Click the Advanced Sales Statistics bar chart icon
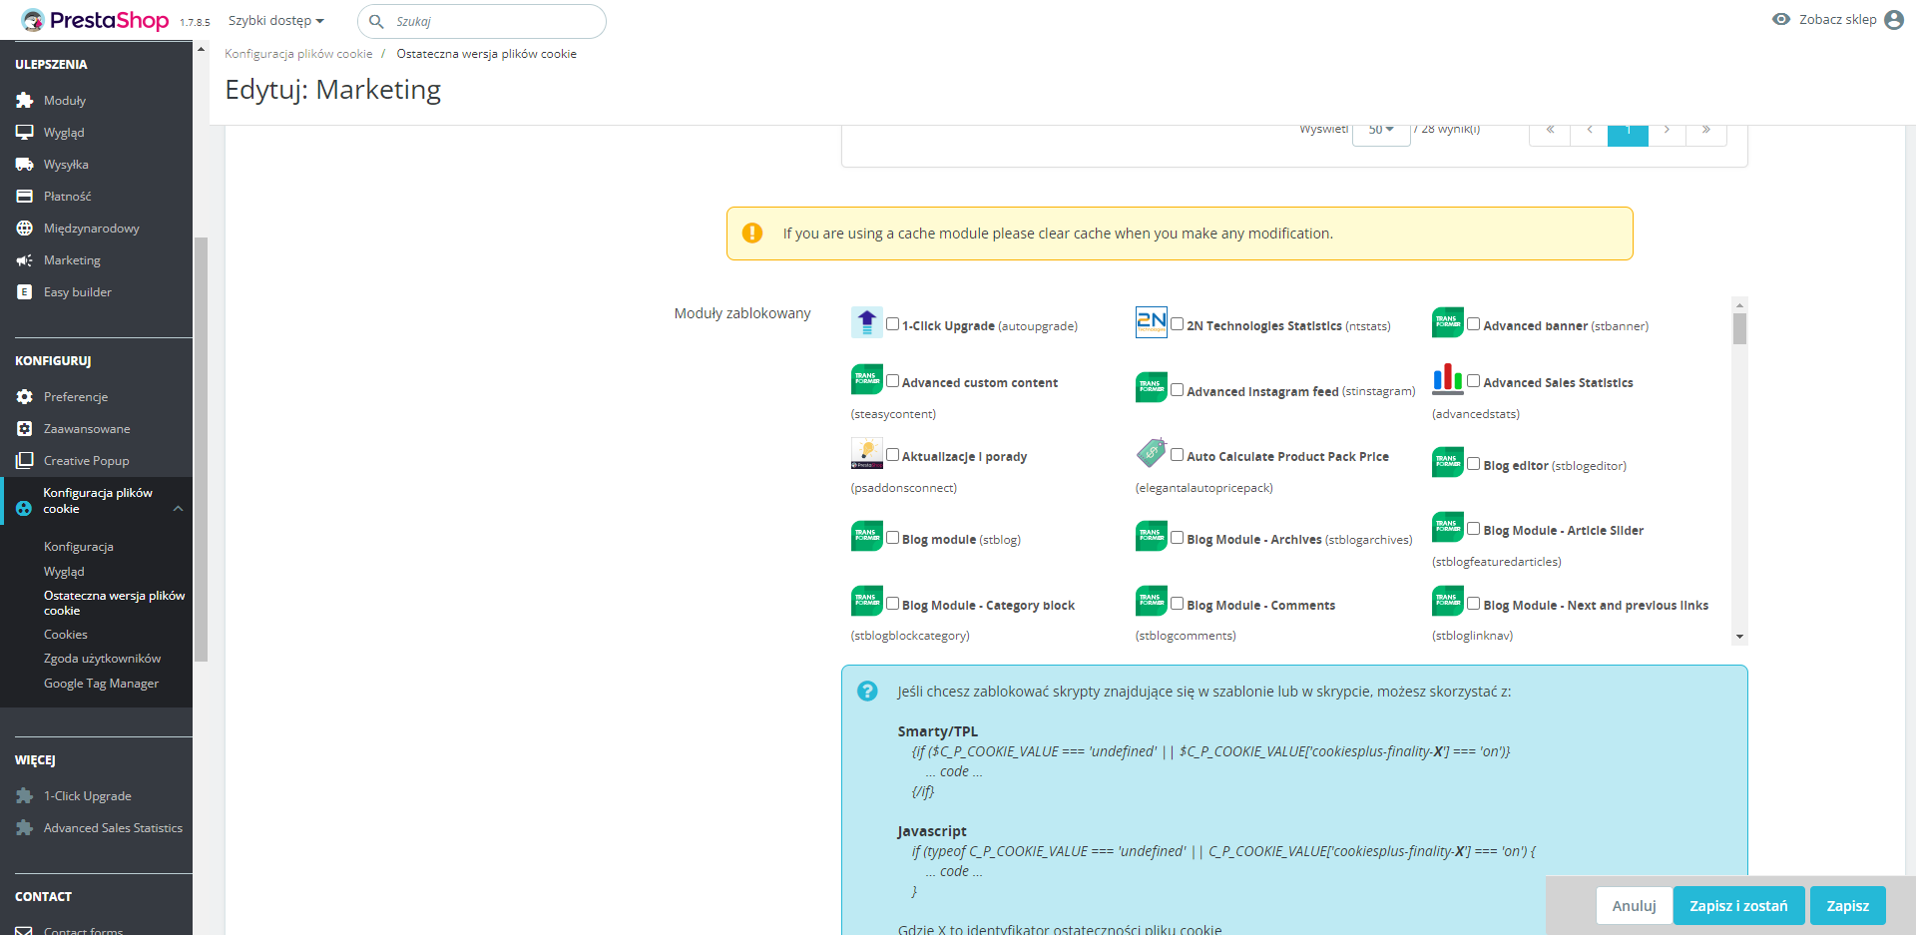Viewport: 1916px width, 935px height. tap(1448, 379)
